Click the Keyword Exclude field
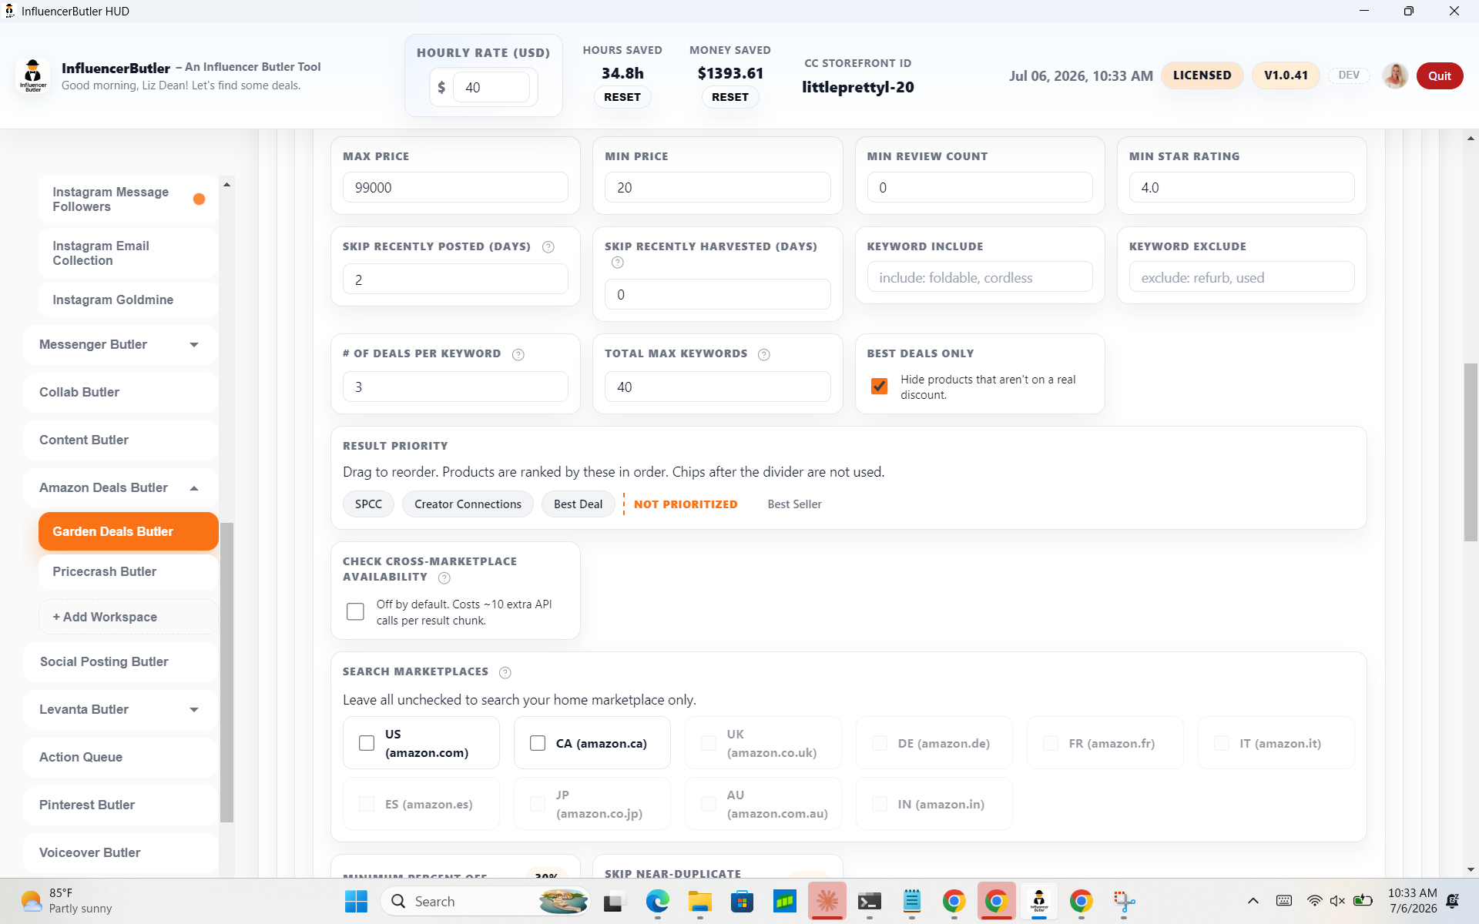1479x924 pixels. 1241,278
